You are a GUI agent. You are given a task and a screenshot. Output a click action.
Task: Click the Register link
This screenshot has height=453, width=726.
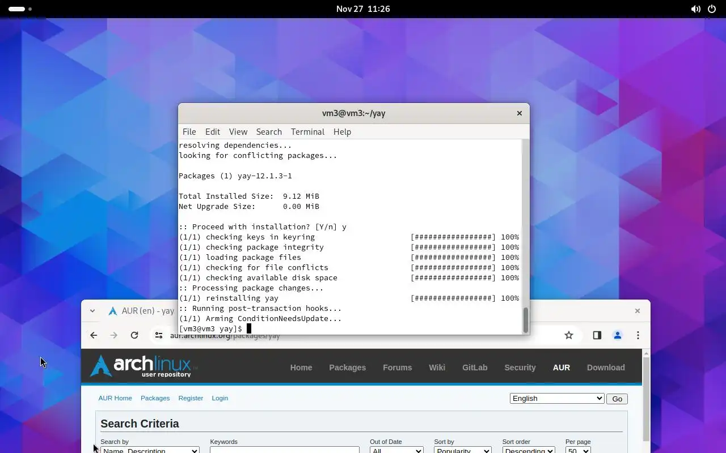tap(191, 398)
